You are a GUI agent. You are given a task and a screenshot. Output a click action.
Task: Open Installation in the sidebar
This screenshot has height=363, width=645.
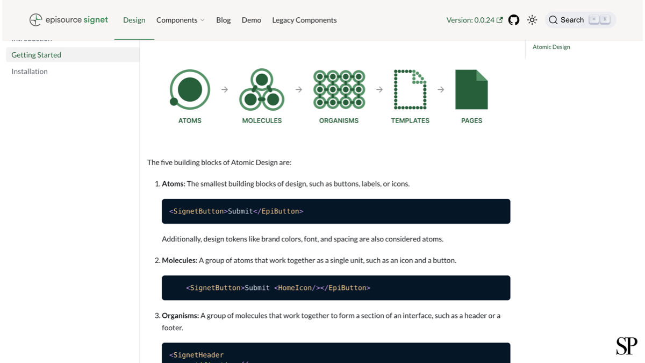pyautogui.click(x=30, y=72)
